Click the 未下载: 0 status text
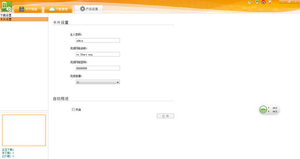The width and height of the screenshot is (300, 159). click(x=8, y=153)
